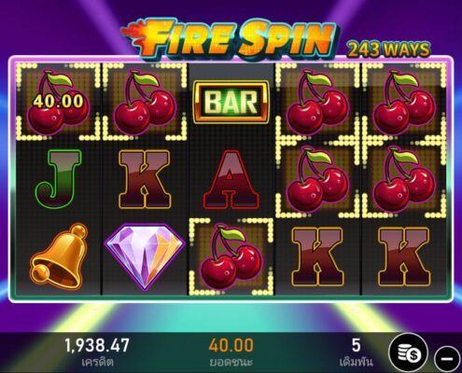The image size is (462, 373).
Task: Tap the cherry in the bottom middle reel
Action: click(x=231, y=256)
